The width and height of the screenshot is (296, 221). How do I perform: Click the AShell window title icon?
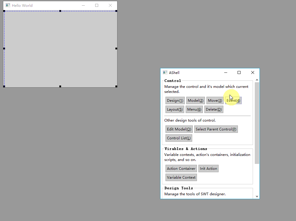coord(165,72)
